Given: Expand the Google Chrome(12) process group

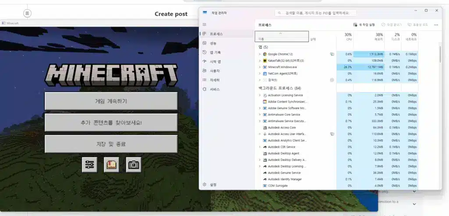Looking at the screenshot, I should coord(260,54).
